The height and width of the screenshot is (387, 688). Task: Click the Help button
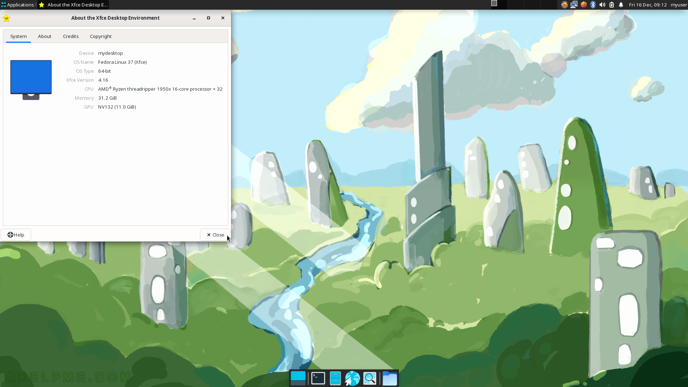tap(16, 235)
